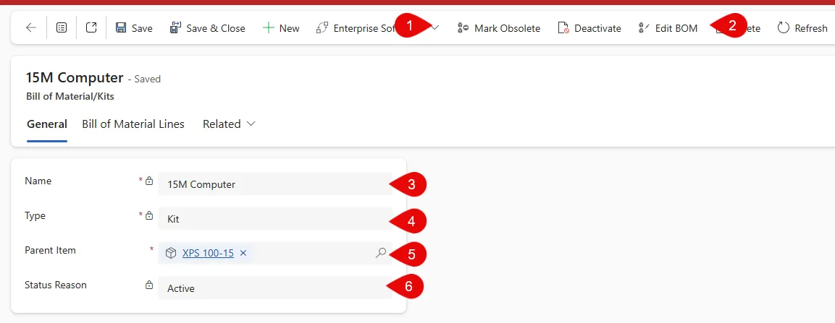Click Save & Close
The height and width of the screenshot is (323, 835).
click(207, 28)
